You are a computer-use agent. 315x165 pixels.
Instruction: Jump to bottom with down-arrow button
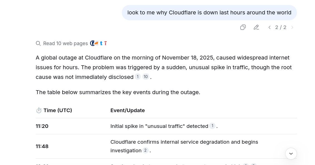291,154
